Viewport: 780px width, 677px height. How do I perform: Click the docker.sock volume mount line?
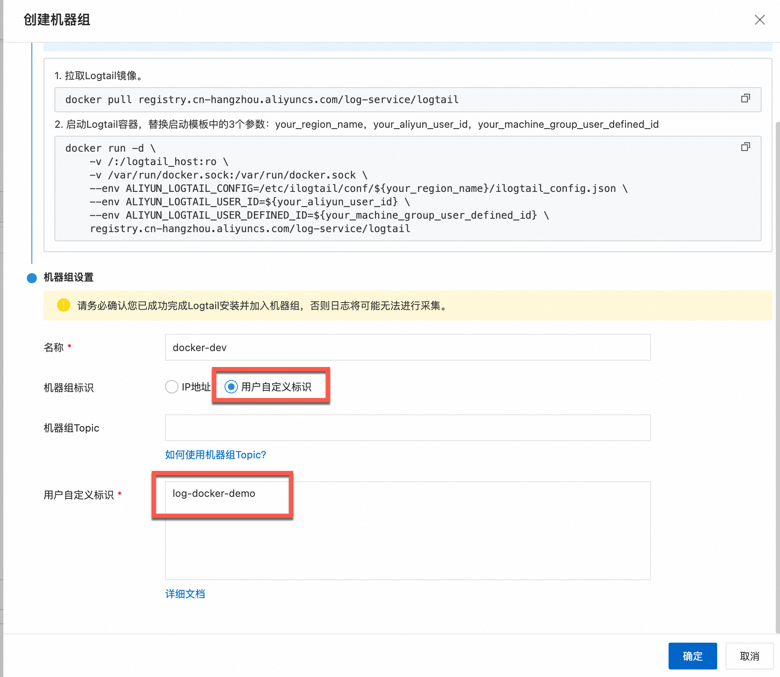pos(228,175)
